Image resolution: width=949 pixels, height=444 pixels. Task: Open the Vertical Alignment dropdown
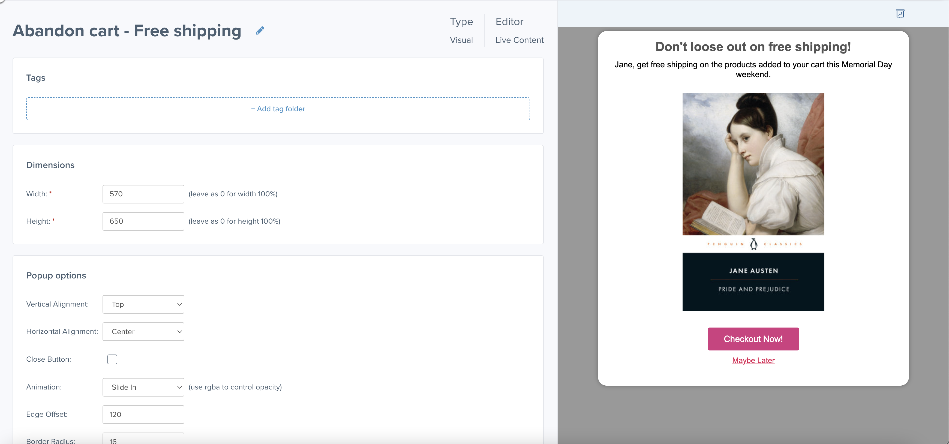coord(143,304)
